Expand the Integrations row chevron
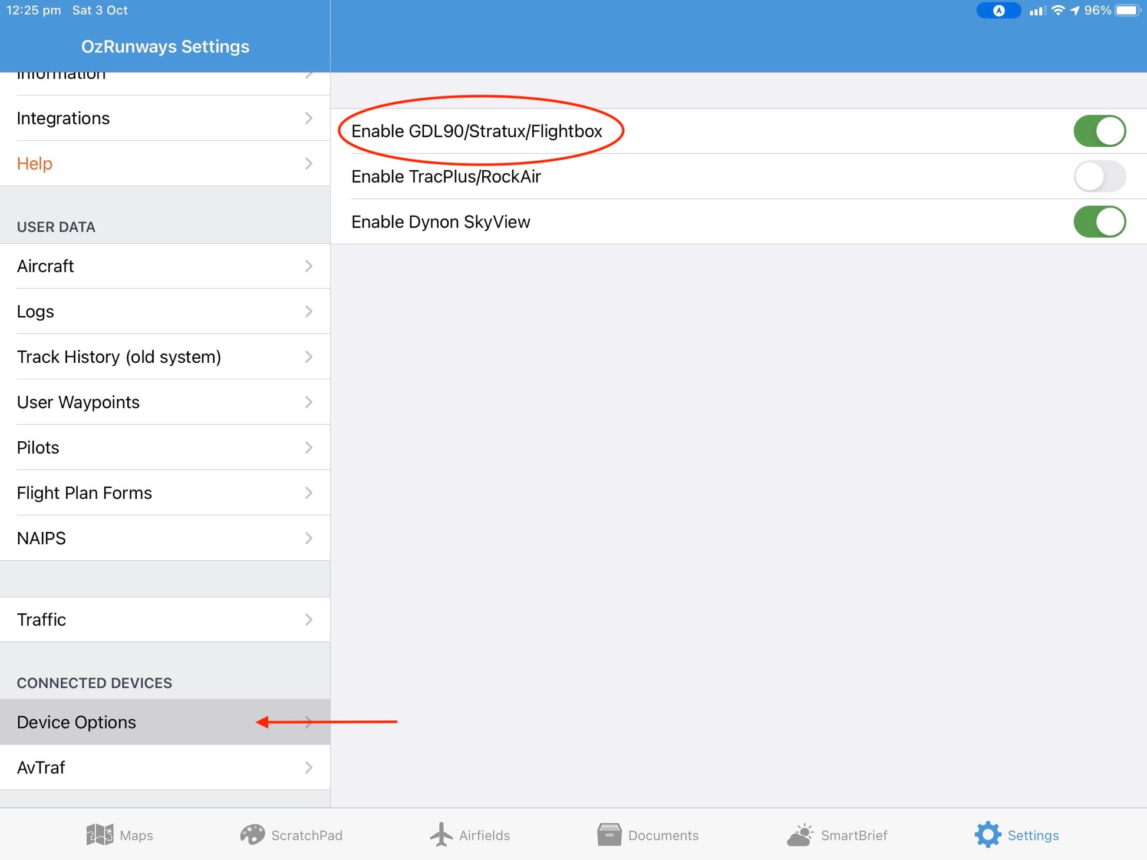1147x860 pixels. (x=308, y=118)
